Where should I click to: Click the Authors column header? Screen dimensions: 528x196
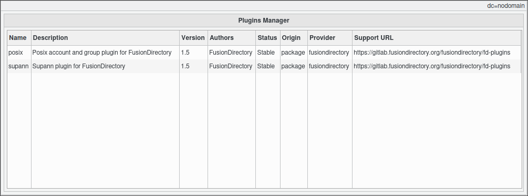point(231,38)
